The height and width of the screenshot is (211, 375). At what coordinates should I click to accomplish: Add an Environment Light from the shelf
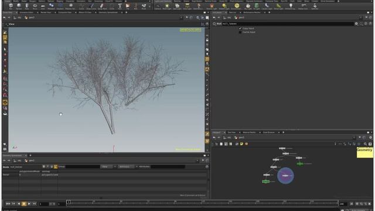[x=236, y=6]
